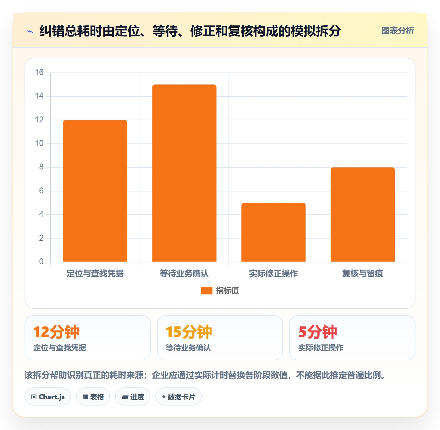Viewport: 440px width, 430px height.
Task: Select the 复核与留痕 bar in chart
Action: click(363, 214)
